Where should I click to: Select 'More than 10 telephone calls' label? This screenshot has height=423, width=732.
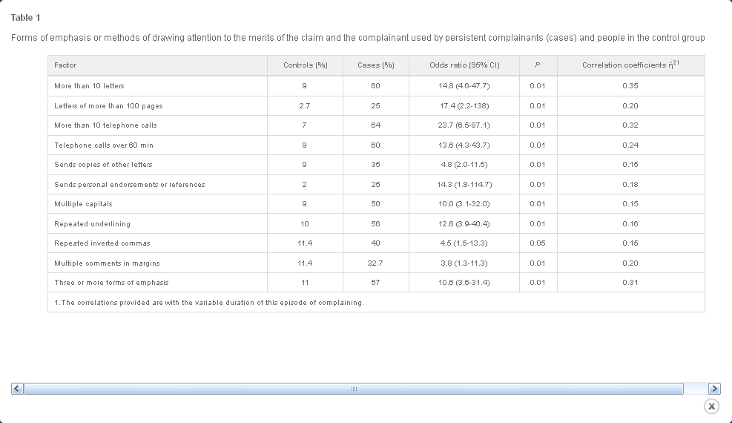tap(105, 125)
